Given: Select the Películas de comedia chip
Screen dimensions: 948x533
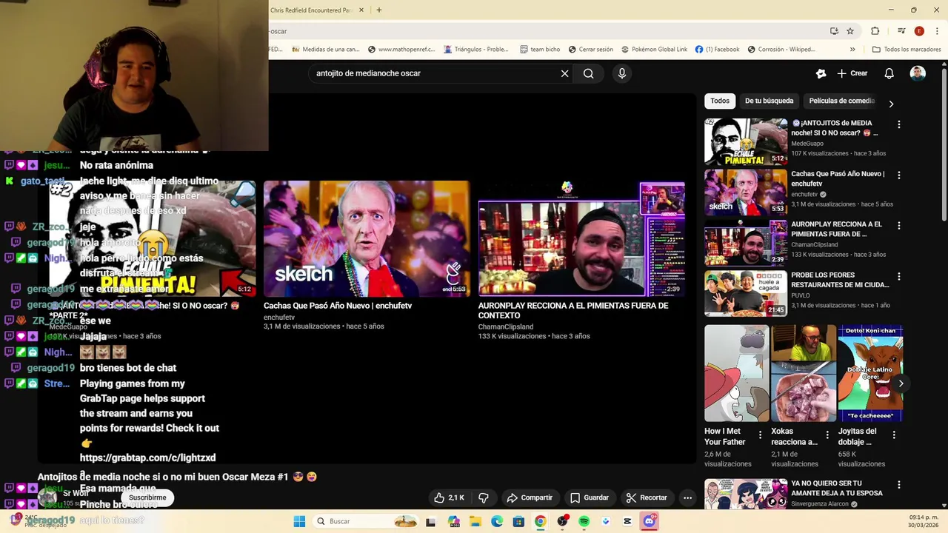Looking at the screenshot, I should (x=841, y=101).
